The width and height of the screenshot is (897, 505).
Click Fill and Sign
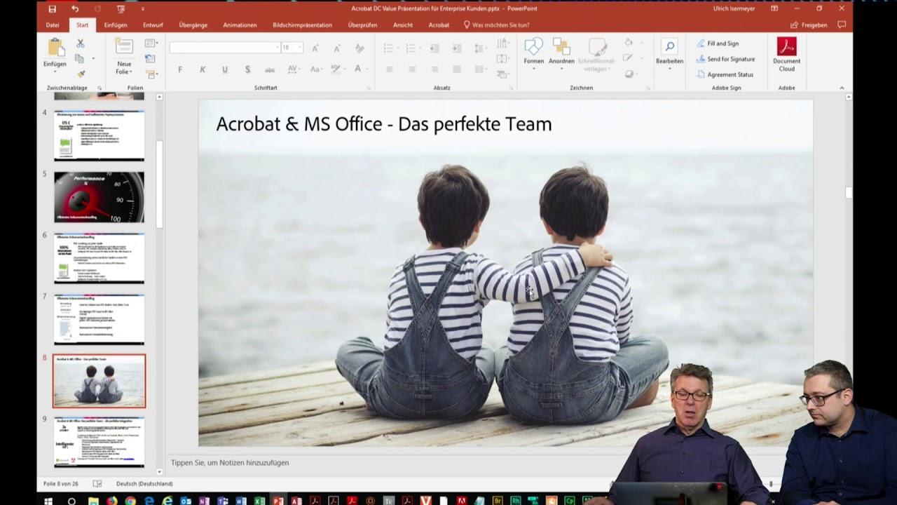tap(718, 43)
